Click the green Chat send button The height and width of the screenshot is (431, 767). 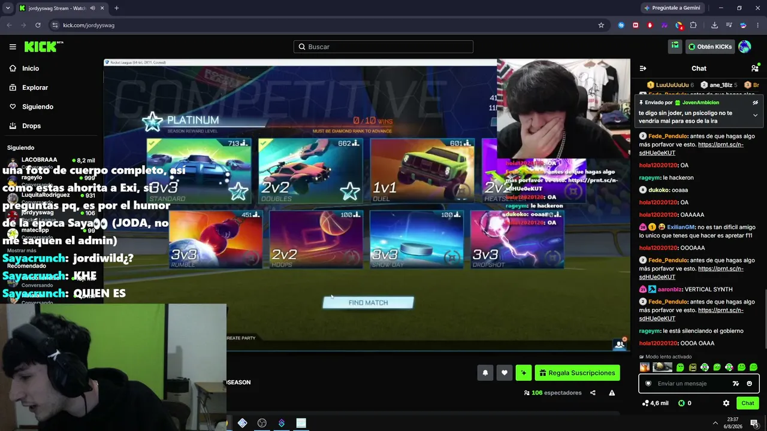(747, 403)
